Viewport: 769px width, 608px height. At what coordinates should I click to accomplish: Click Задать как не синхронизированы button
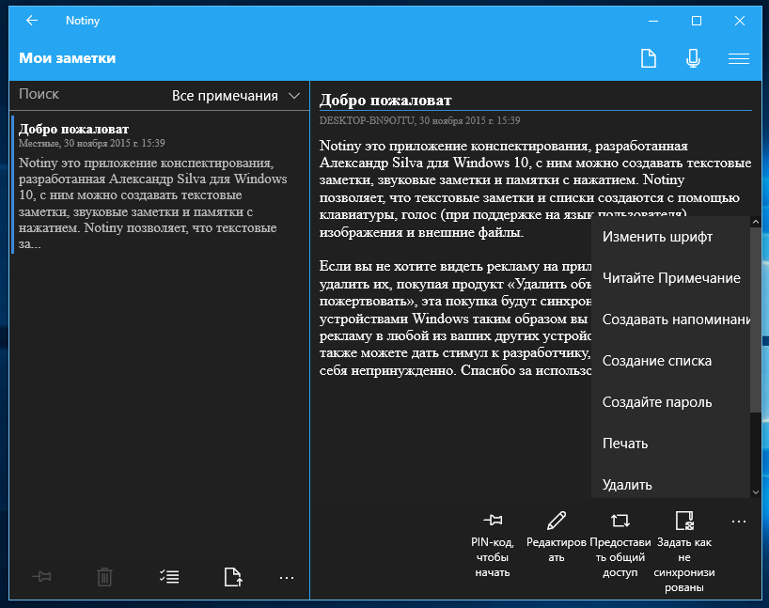[684, 553]
